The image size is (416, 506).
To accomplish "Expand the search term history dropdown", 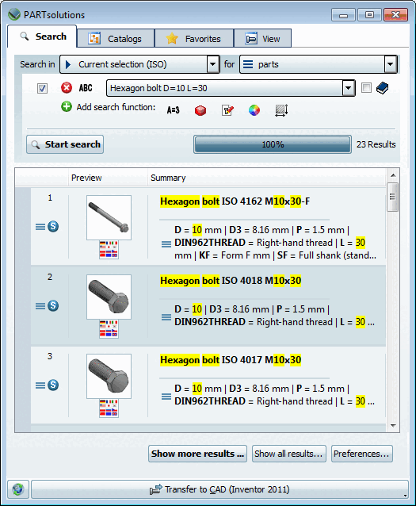I will point(349,88).
